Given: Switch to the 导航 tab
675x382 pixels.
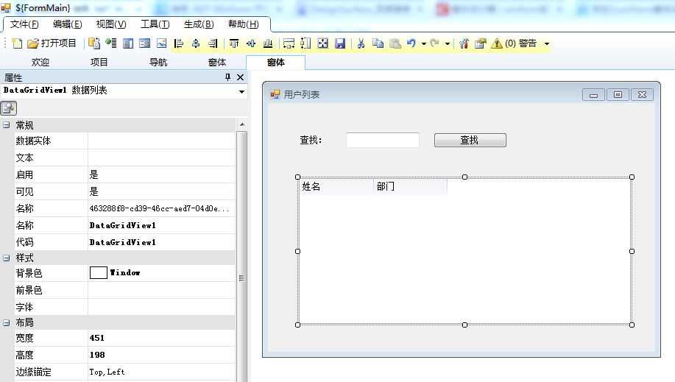Looking at the screenshot, I should tap(158, 63).
